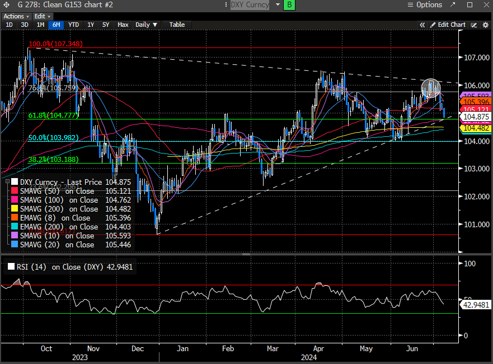
Task: Click the 105.396 orange axis tag
Action: pyautogui.click(x=476, y=102)
